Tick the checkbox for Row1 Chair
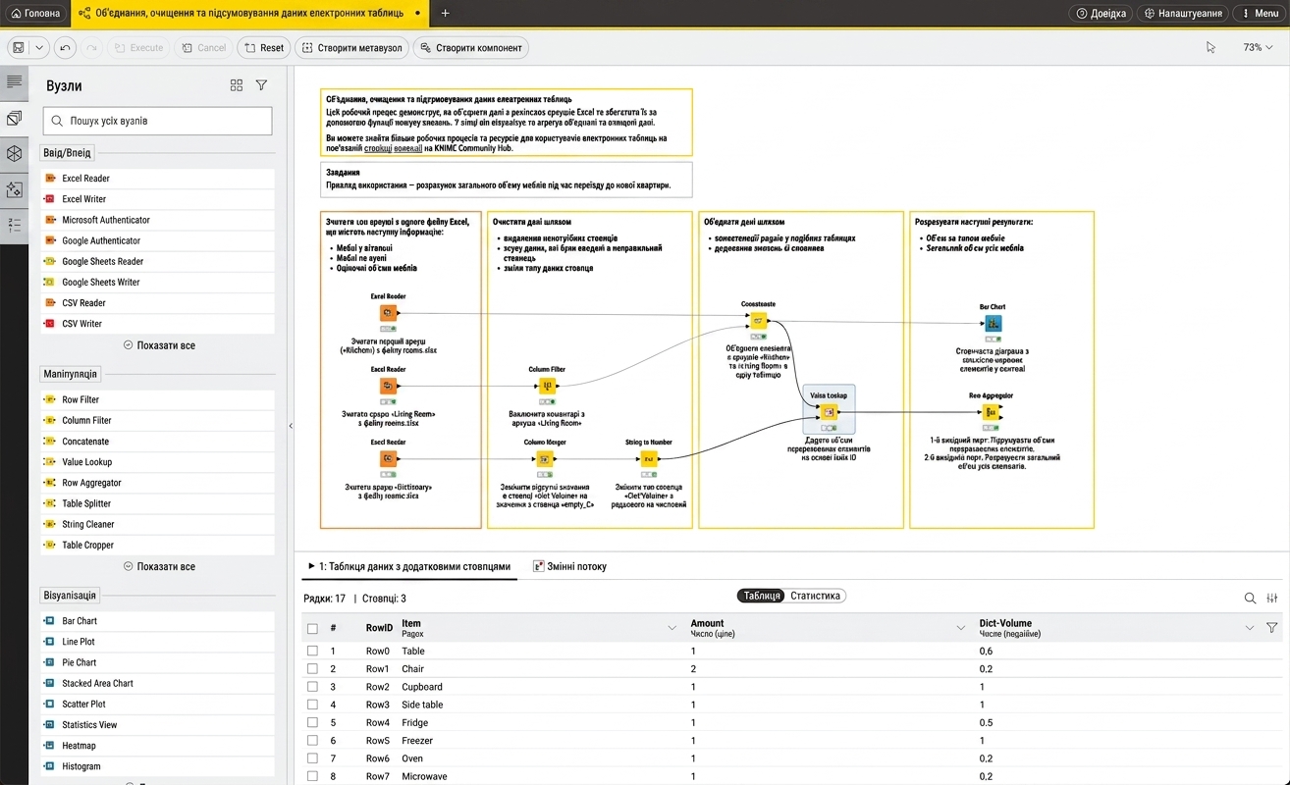1290x785 pixels. pyautogui.click(x=312, y=668)
